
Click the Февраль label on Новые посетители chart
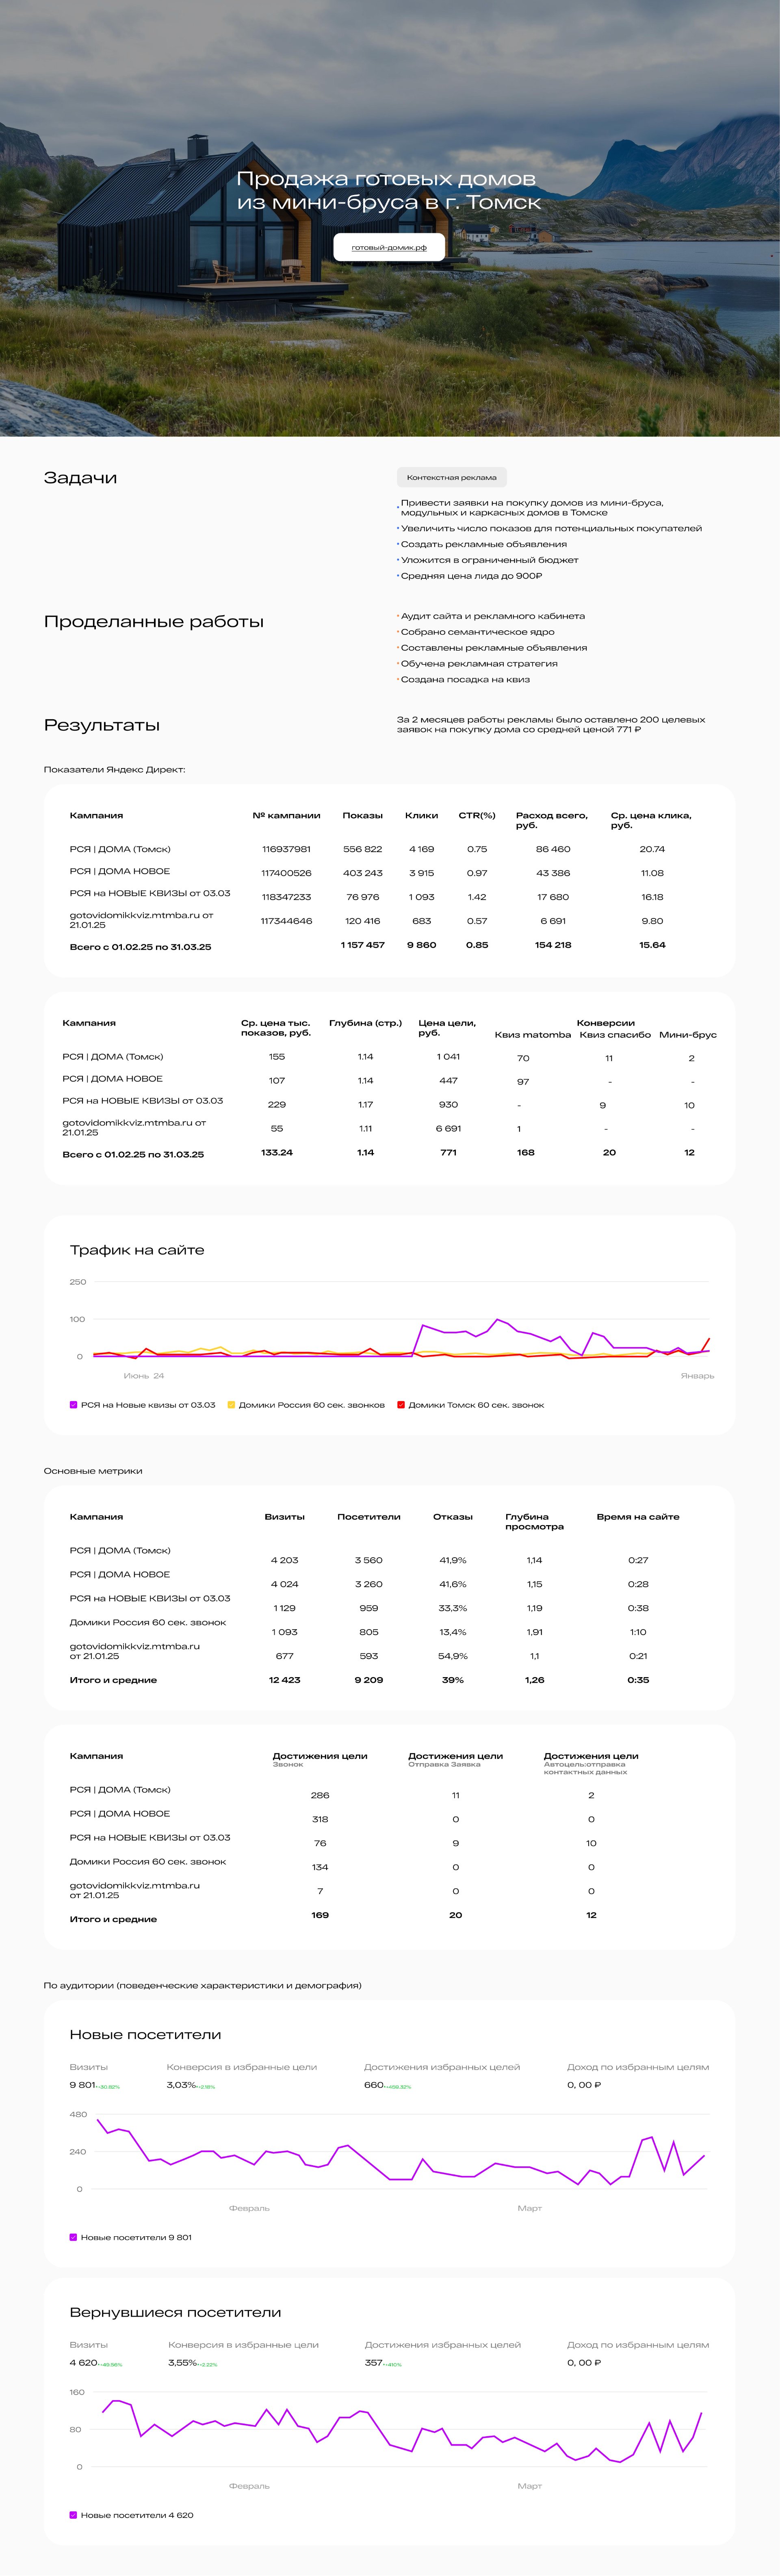click(249, 2208)
